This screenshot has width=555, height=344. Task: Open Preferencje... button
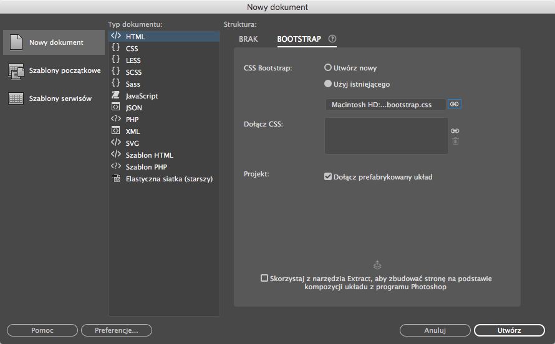(117, 330)
